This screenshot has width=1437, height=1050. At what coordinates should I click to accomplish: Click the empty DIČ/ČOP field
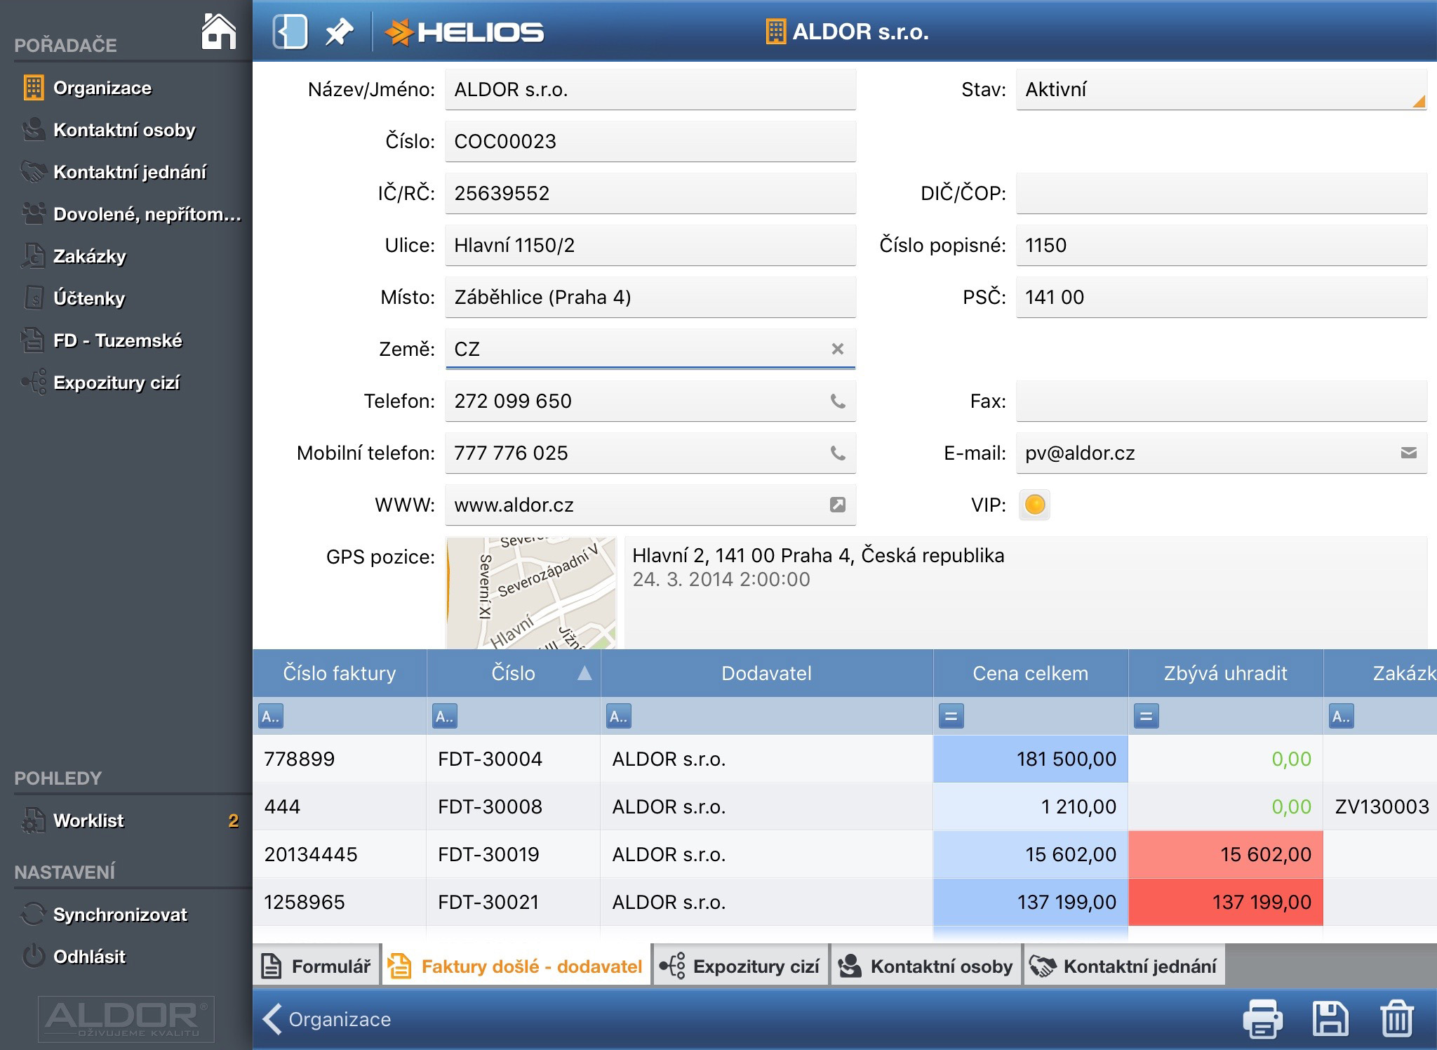(1222, 193)
